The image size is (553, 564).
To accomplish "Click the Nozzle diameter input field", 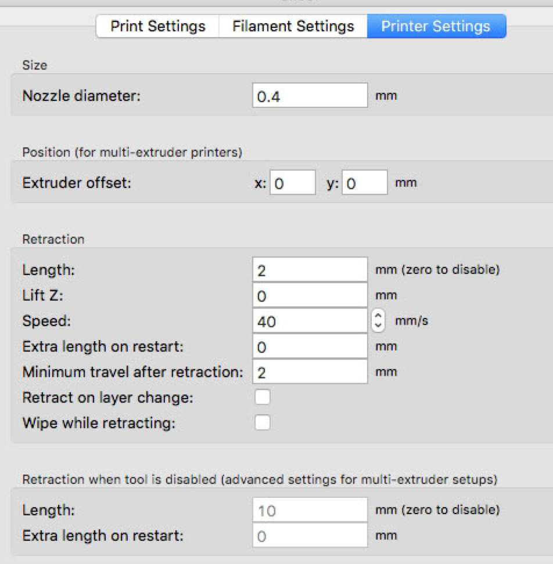I will point(310,96).
